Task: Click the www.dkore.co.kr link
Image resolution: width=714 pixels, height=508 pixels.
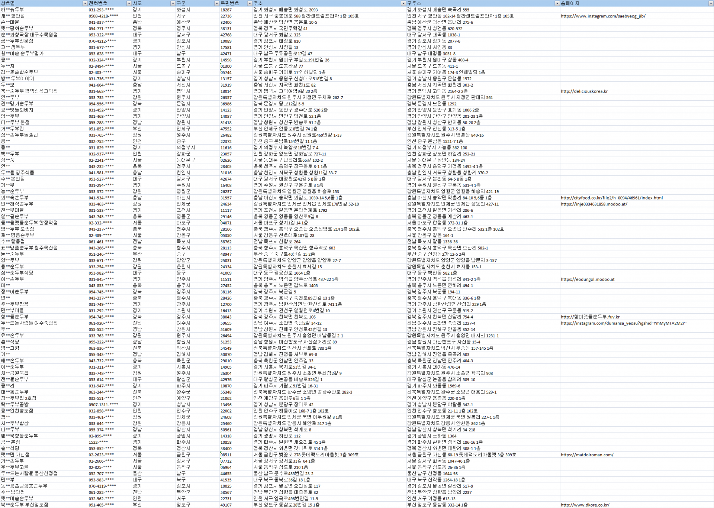Action: point(585,505)
